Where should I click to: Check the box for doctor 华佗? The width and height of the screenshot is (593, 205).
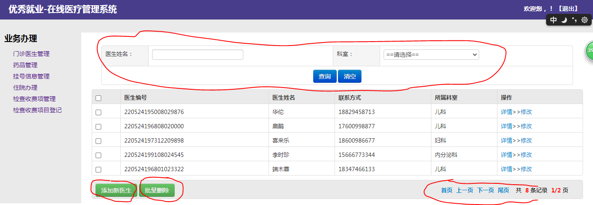click(x=98, y=112)
